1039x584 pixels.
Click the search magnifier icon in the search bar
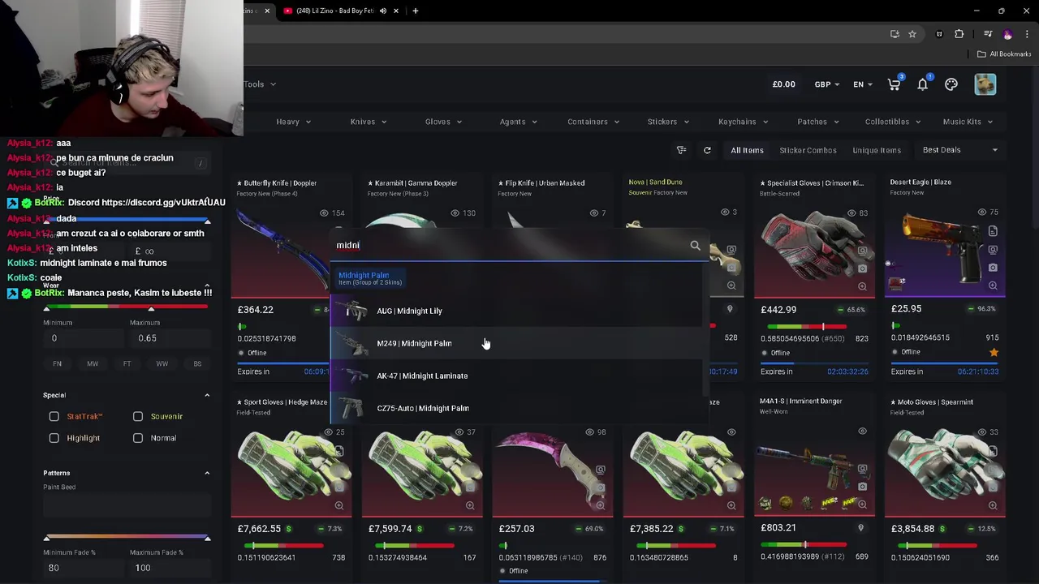(x=695, y=245)
